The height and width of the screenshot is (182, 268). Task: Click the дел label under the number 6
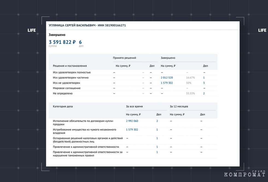coord(81,46)
